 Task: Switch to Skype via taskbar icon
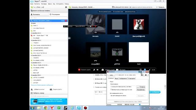[79, 108]
